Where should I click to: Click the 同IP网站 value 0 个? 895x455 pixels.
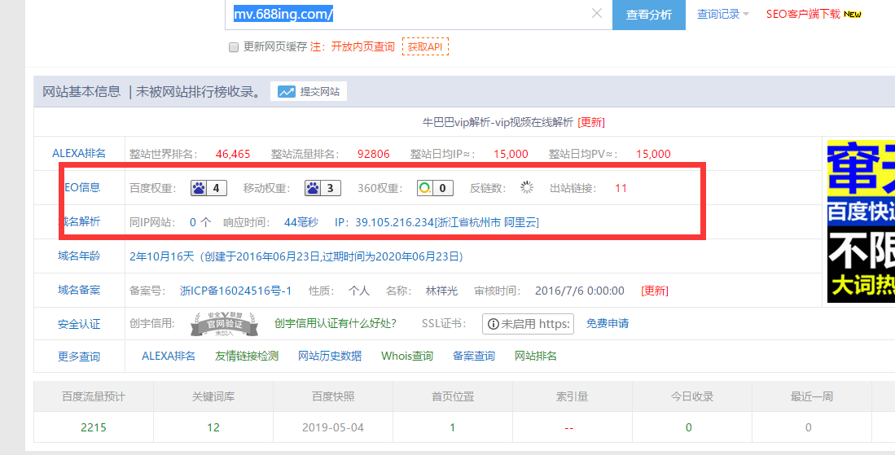(x=200, y=222)
